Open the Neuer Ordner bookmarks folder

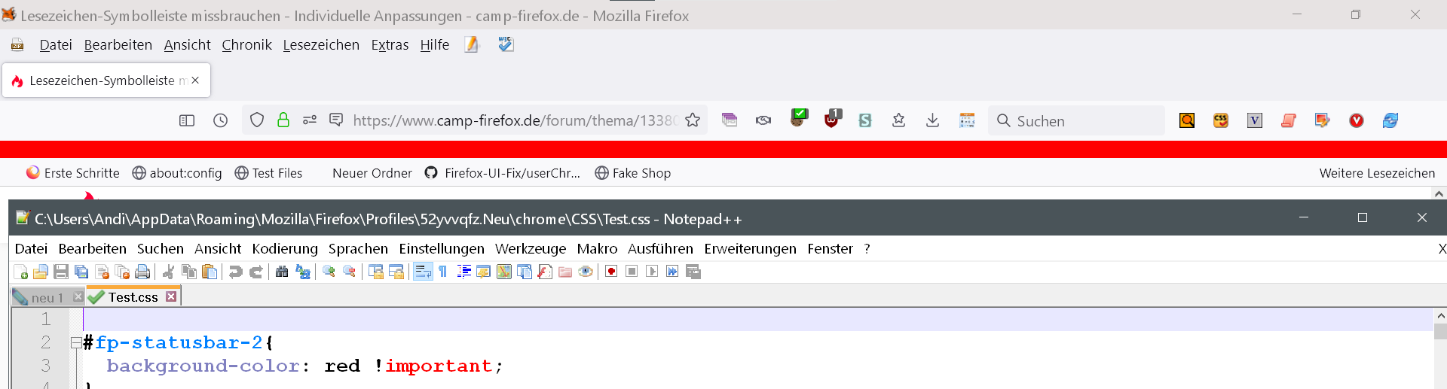pyautogui.click(x=372, y=173)
